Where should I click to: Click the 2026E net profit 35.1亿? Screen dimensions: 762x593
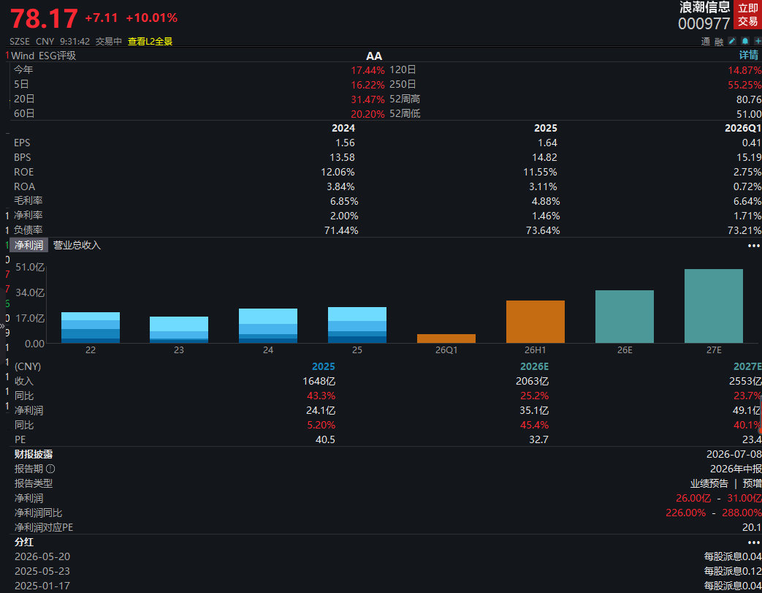click(x=534, y=411)
